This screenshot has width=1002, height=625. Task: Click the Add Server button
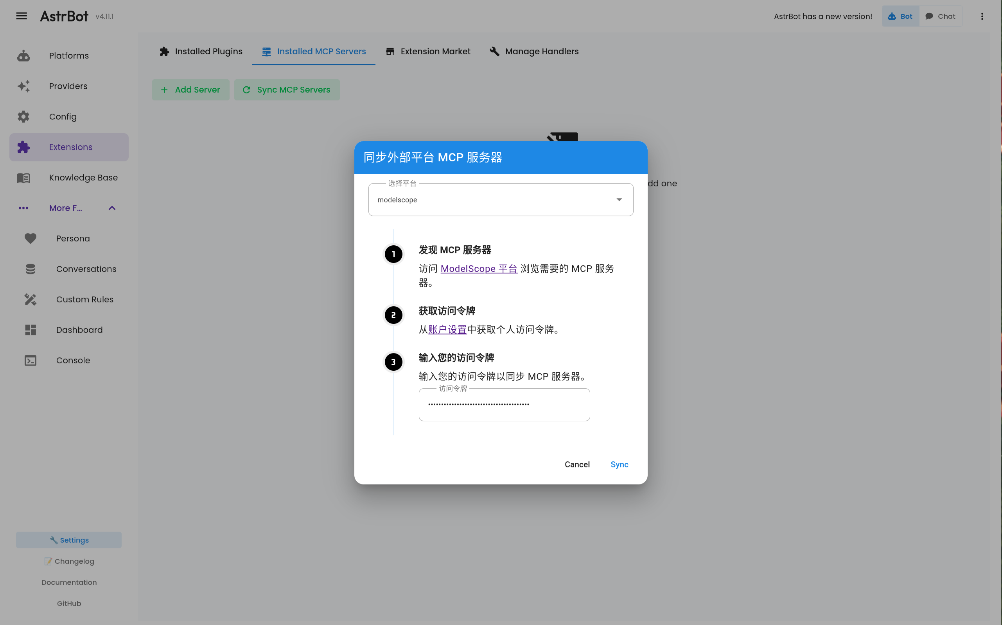click(x=190, y=89)
